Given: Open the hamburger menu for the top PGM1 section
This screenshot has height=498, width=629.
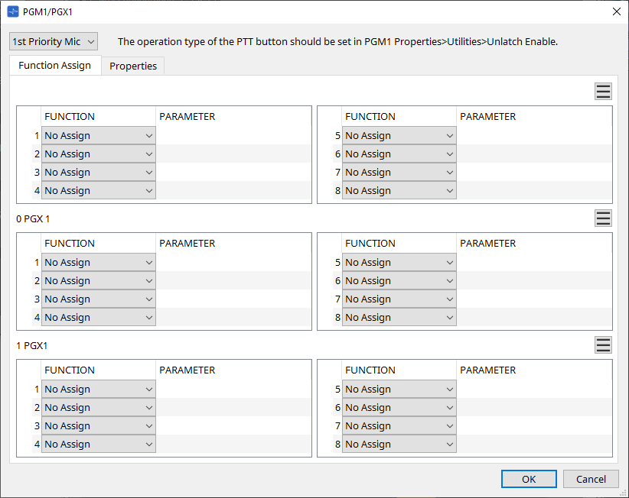Looking at the screenshot, I should (x=603, y=91).
